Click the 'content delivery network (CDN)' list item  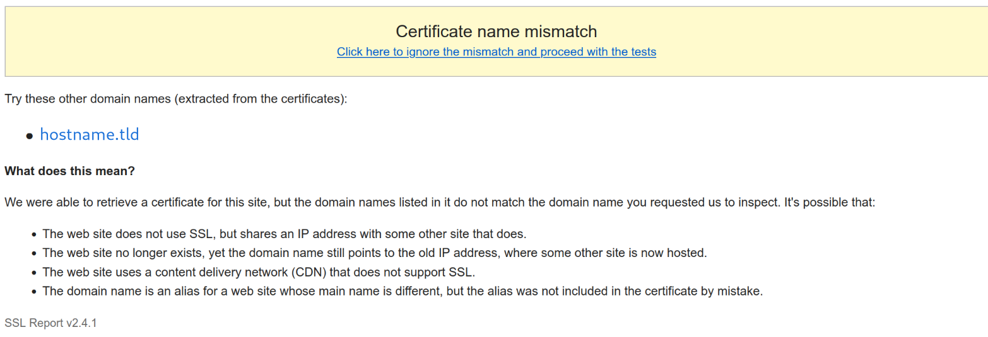pos(258,273)
